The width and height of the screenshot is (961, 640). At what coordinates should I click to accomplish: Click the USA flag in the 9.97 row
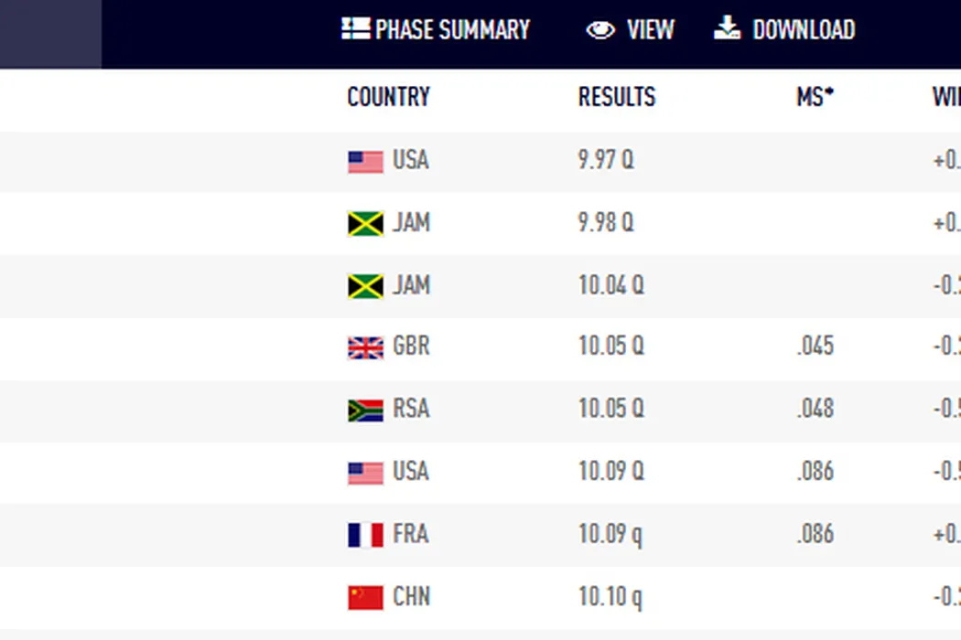coord(365,162)
